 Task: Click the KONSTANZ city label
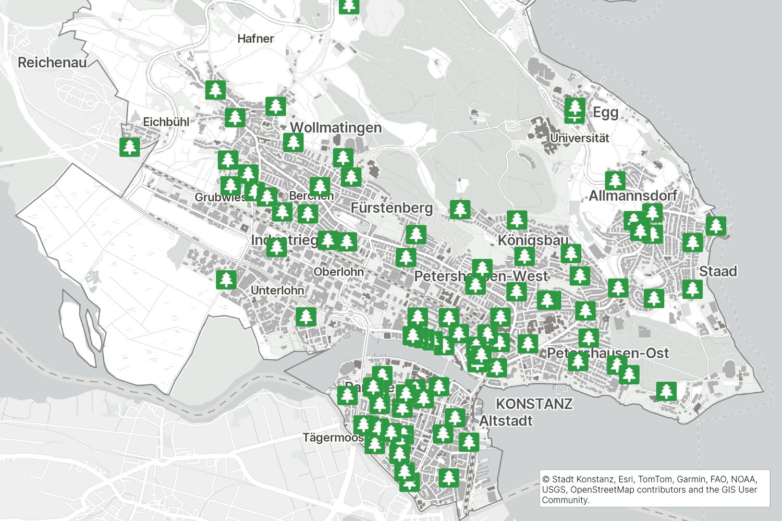[534, 404]
